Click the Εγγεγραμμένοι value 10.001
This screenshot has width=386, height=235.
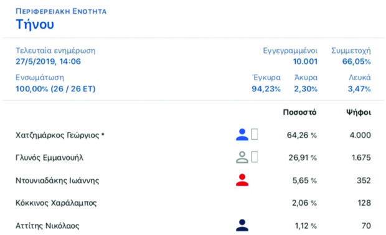pyautogui.click(x=305, y=62)
